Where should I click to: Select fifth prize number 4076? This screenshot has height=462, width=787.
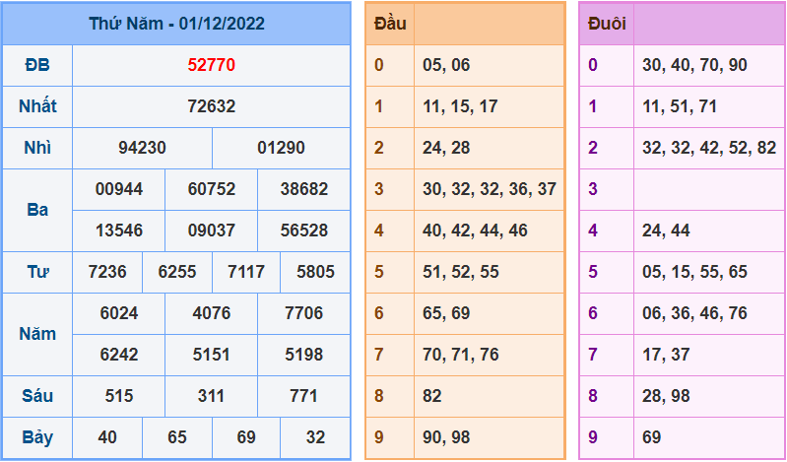click(212, 313)
